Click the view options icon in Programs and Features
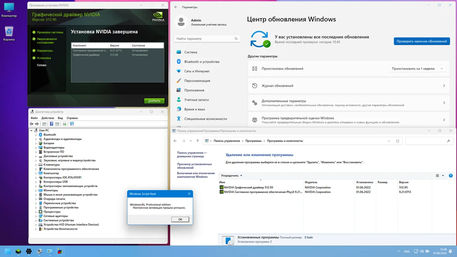The width and height of the screenshot is (457, 257). tap(438, 175)
